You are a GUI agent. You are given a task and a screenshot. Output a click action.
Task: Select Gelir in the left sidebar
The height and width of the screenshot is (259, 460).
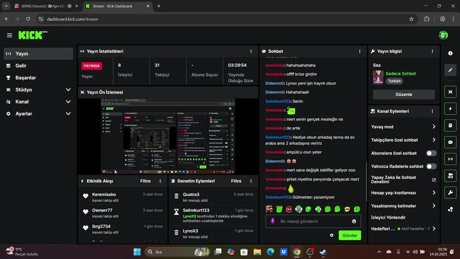point(38,66)
